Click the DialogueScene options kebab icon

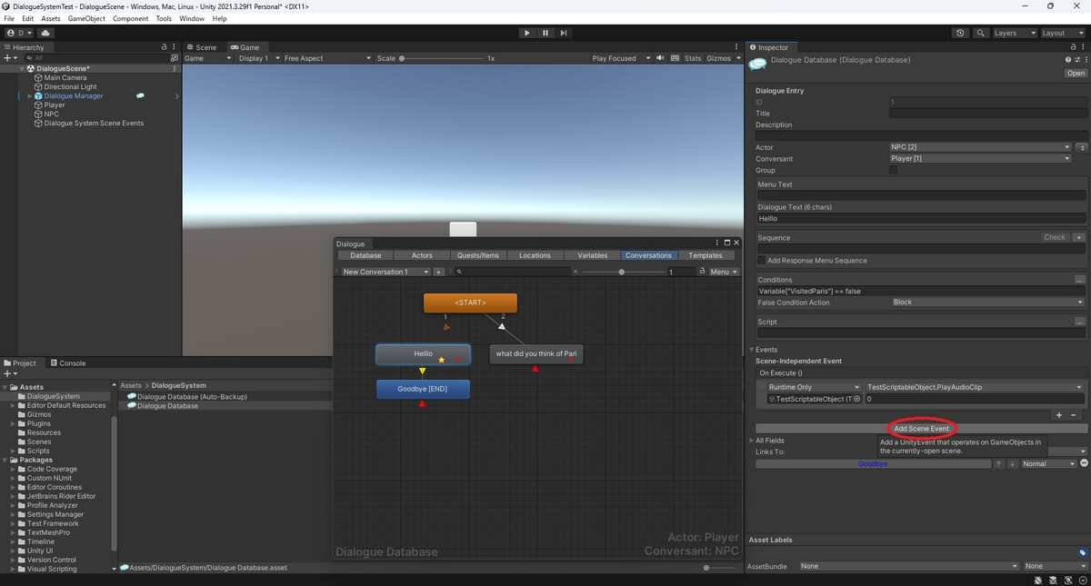[x=175, y=68]
